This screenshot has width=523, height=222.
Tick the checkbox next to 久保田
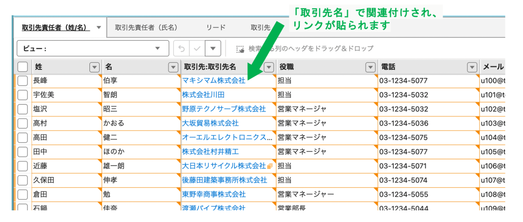(23, 180)
